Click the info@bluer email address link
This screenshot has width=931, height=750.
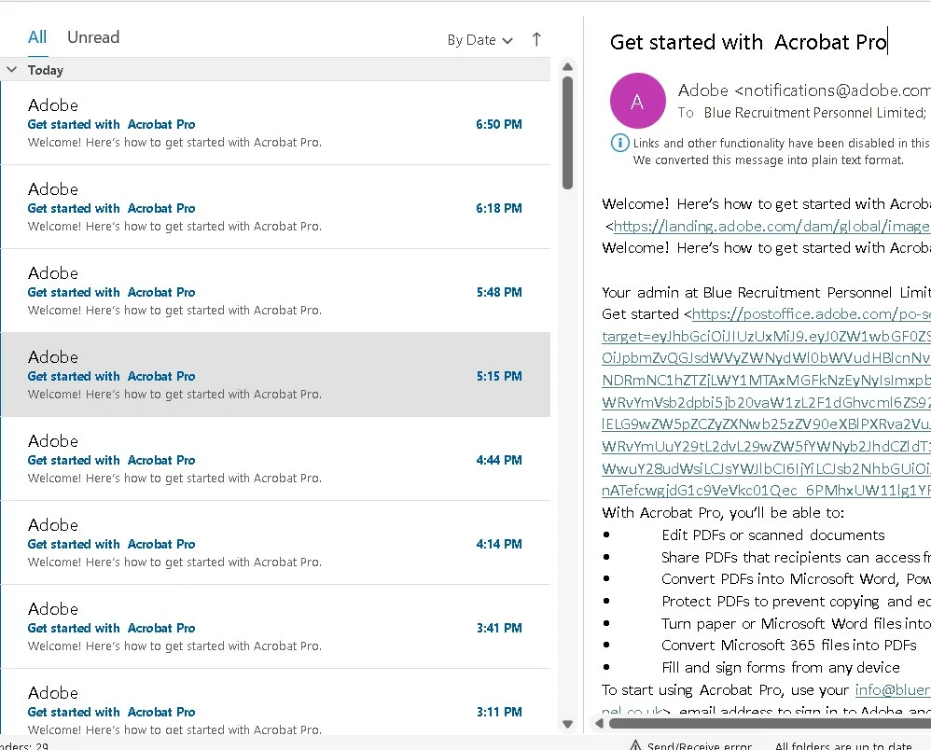(x=893, y=690)
